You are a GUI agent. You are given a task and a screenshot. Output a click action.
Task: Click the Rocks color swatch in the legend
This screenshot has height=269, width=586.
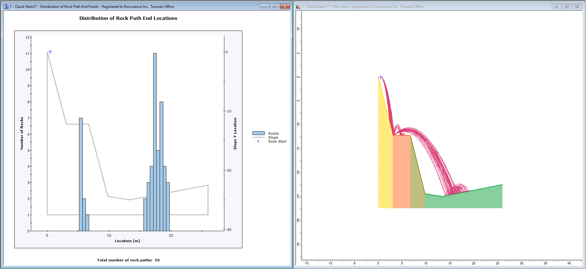tap(258, 133)
